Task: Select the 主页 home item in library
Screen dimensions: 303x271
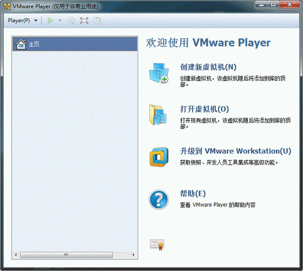Action: click(x=75, y=44)
